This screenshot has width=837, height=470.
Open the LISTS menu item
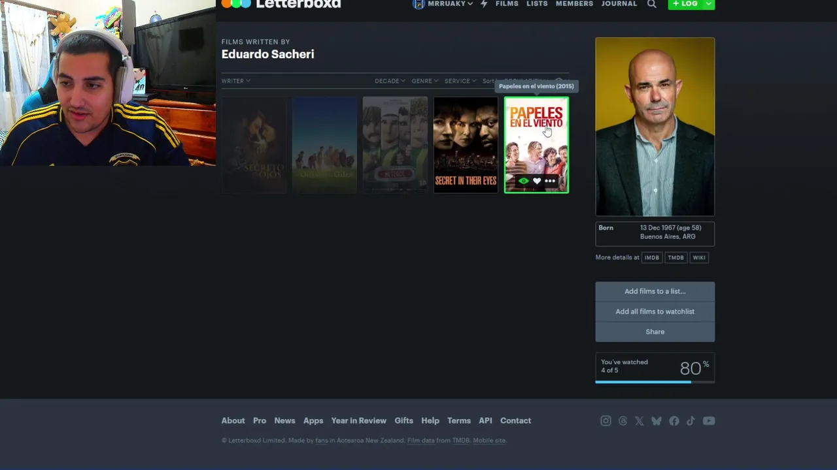click(x=537, y=4)
